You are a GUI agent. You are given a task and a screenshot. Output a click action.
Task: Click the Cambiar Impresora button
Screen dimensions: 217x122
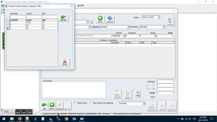(x=152, y=106)
